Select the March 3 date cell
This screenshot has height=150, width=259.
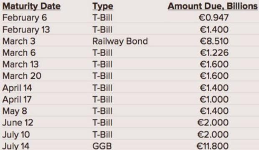click(19, 41)
